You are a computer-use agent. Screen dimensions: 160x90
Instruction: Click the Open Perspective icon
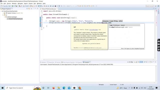pyautogui.click(x=156, y=6)
